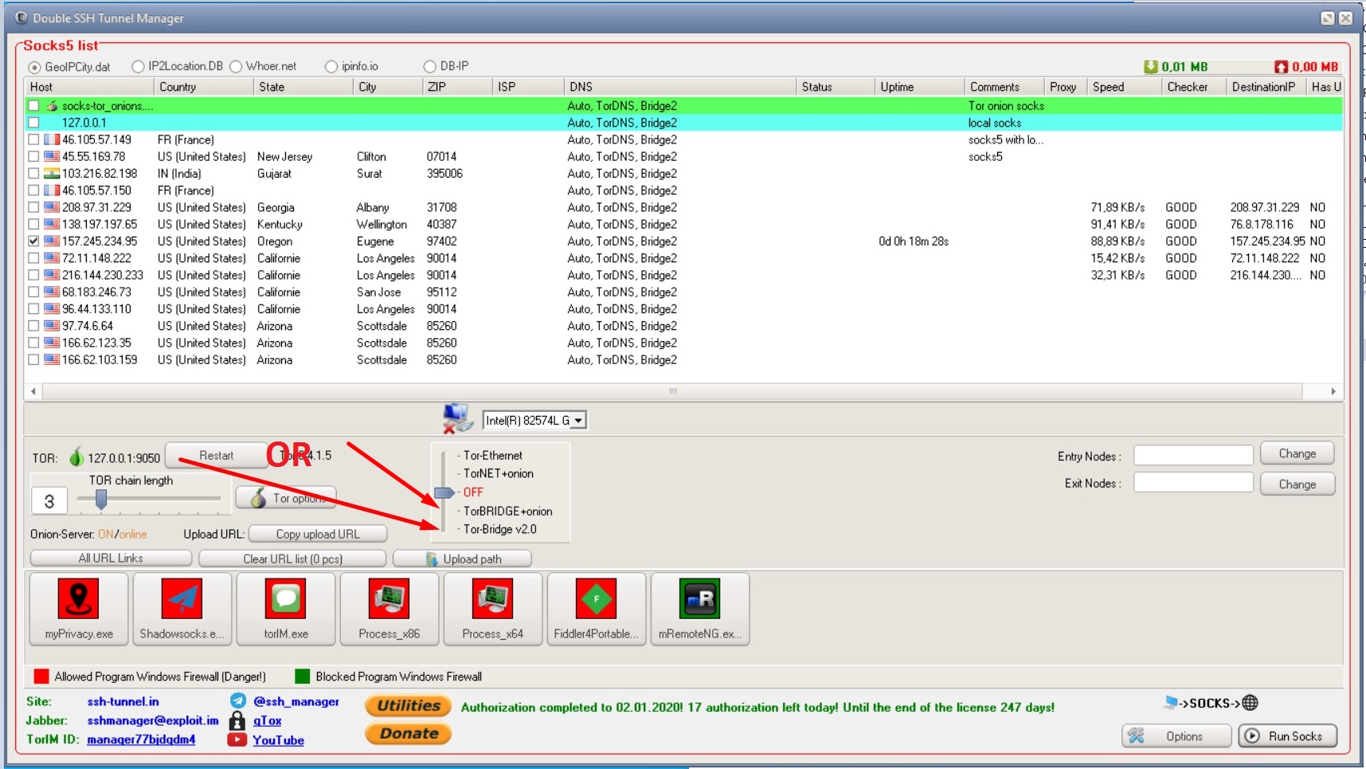Click the Exit Nodes input field

1193,482
